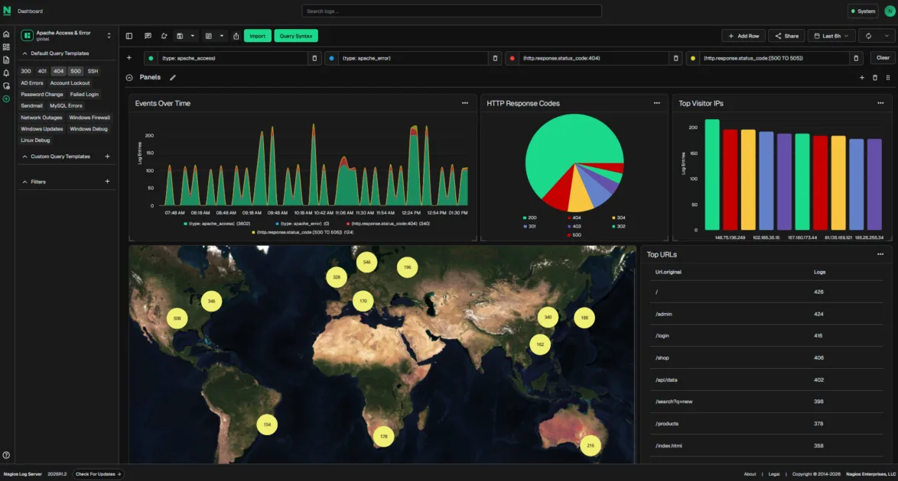The height and width of the screenshot is (481, 898).
Task: Open the export icon next to Query Syntax
Action: coord(236,36)
